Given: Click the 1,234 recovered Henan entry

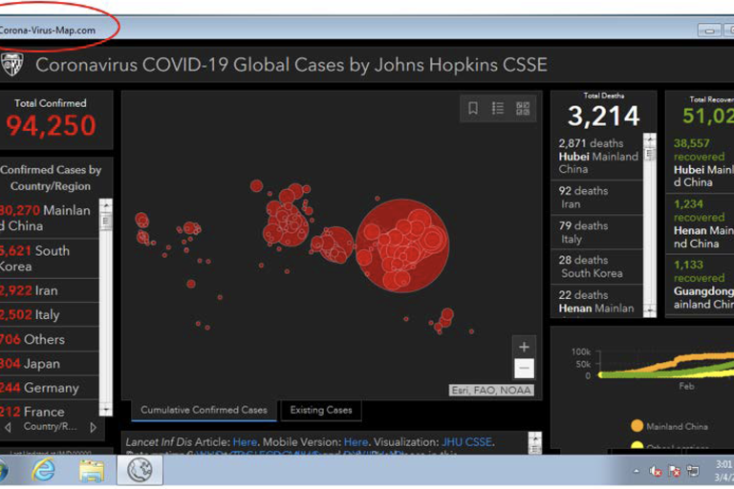Looking at the screenshot, I should point(700,223).
